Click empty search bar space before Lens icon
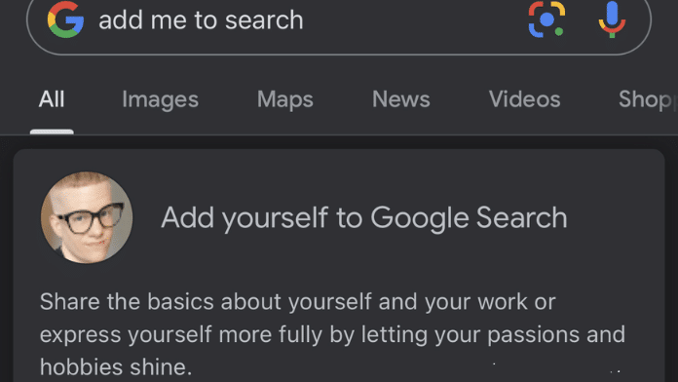 pyautogui.click(x=411, y=19)
